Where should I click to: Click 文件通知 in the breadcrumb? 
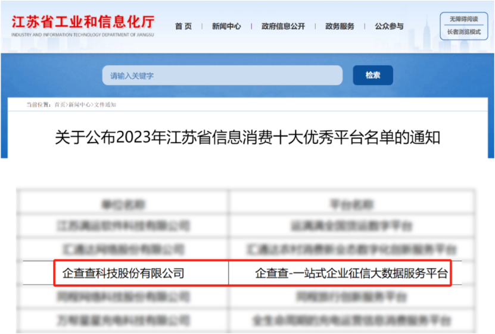tap(105, 105)
